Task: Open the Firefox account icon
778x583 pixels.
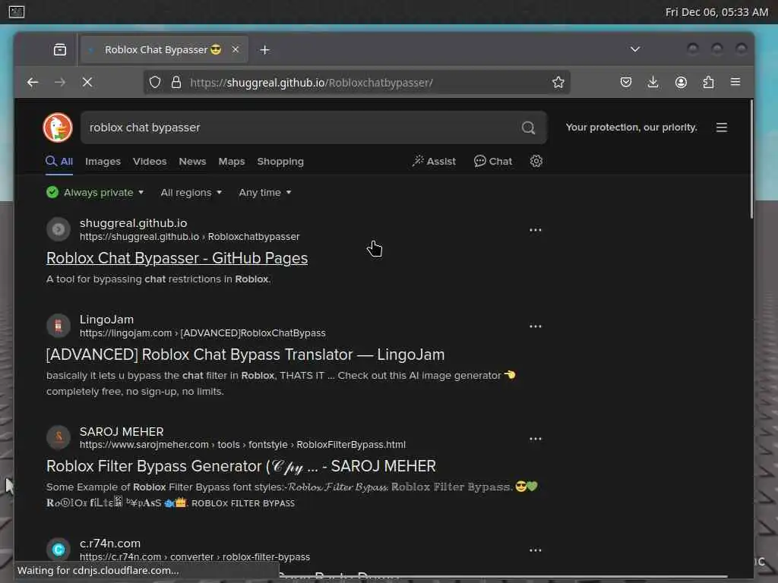Action: (682, 82)
